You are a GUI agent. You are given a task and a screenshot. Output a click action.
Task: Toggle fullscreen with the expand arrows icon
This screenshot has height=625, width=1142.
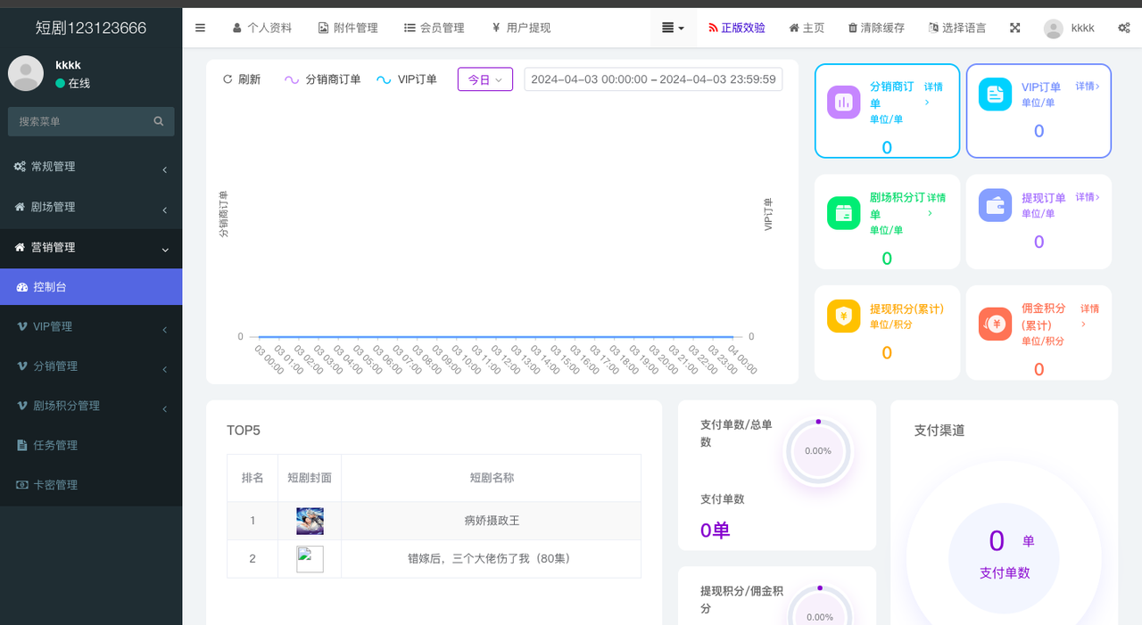tap(1014, 28)
